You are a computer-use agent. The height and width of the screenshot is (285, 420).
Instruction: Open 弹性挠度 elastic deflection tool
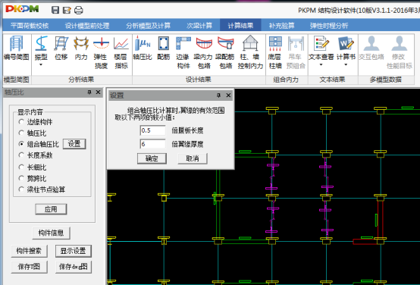pos(101,52)
